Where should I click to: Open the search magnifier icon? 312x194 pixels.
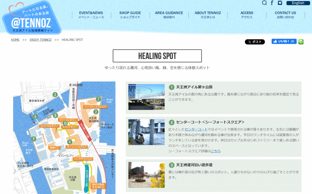[264, 3]
